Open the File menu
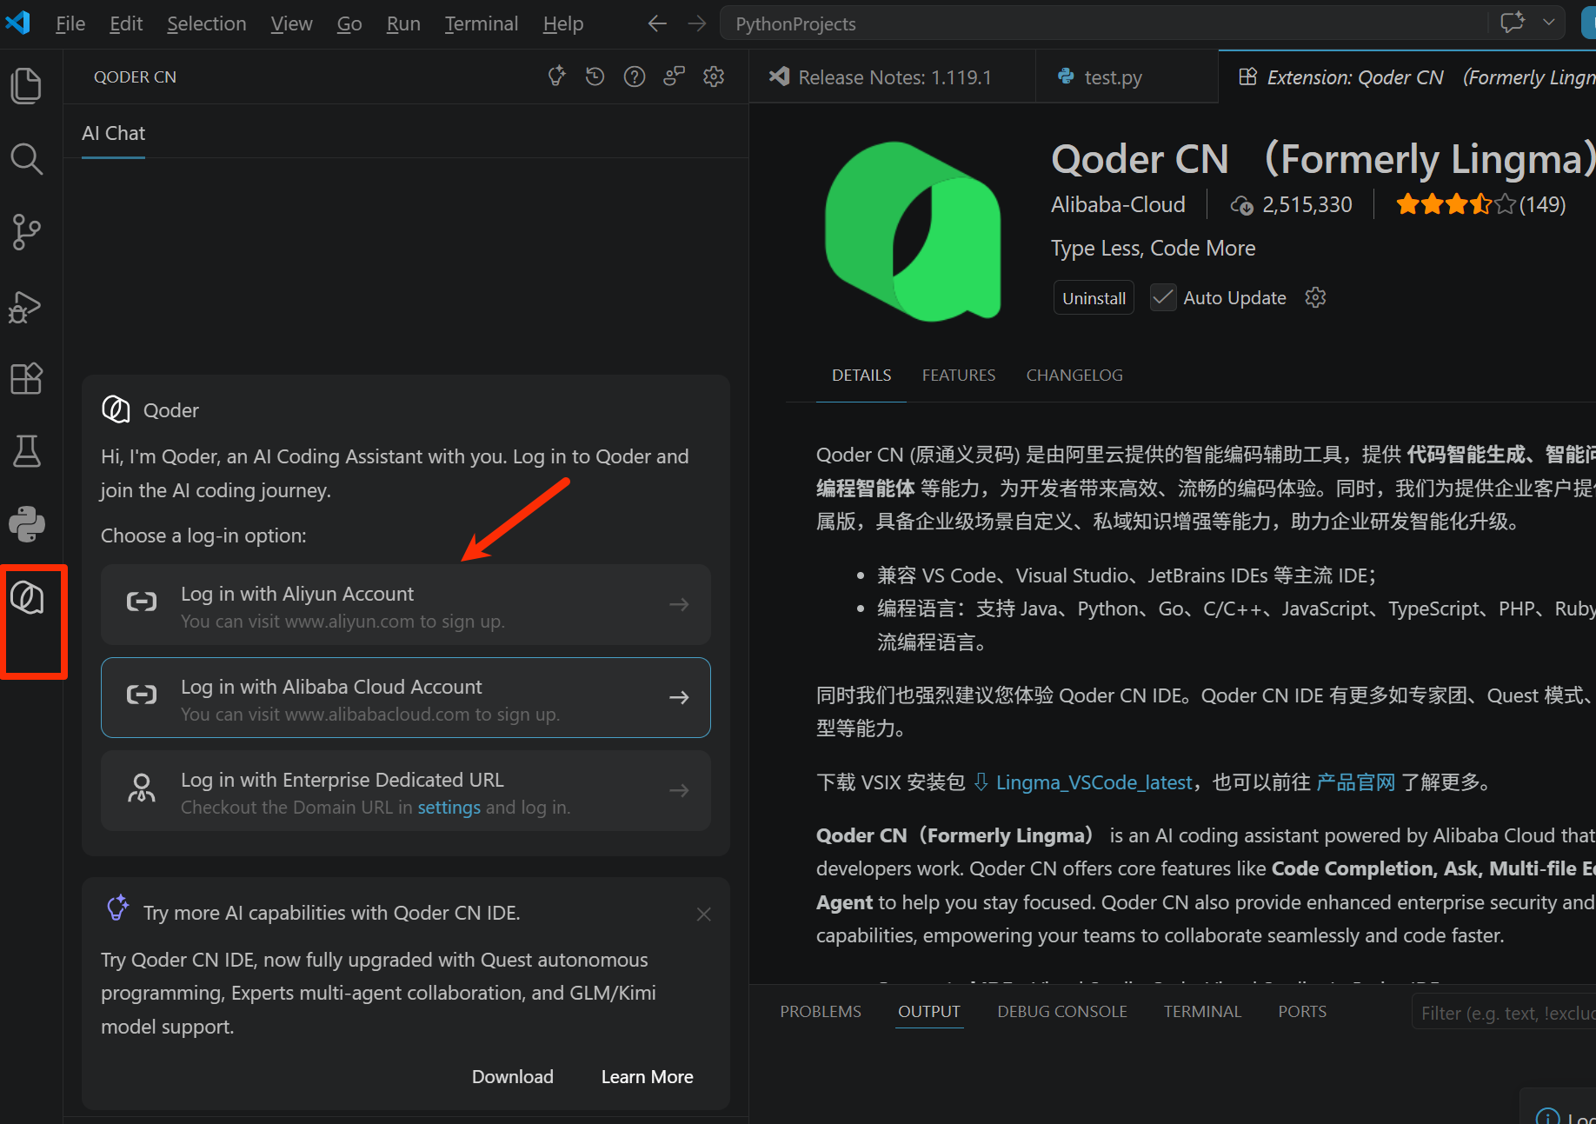Screen dimensions: 1596x1124 [70, 23]
